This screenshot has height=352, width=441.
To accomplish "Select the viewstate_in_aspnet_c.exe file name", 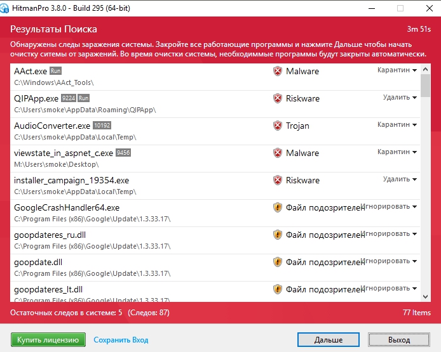I will tap(64, 153).
